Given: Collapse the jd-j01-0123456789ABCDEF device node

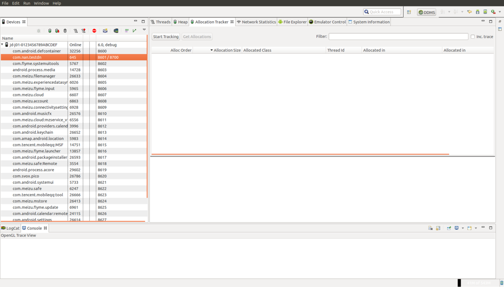Looking at the screenshot, I should (2, 45).
